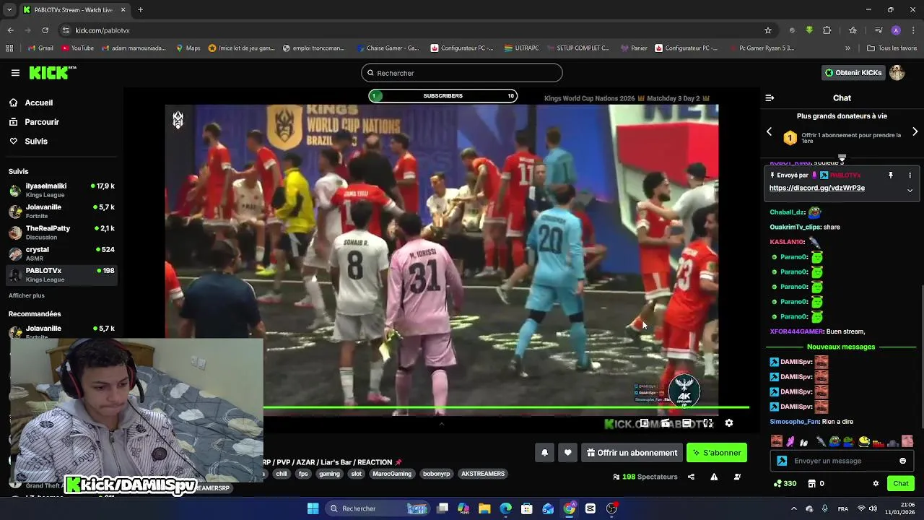The height and width of the screenshot is (520, 924).
Task: Toggle fullscreen on the video player
Action: (x=708, y=423)
